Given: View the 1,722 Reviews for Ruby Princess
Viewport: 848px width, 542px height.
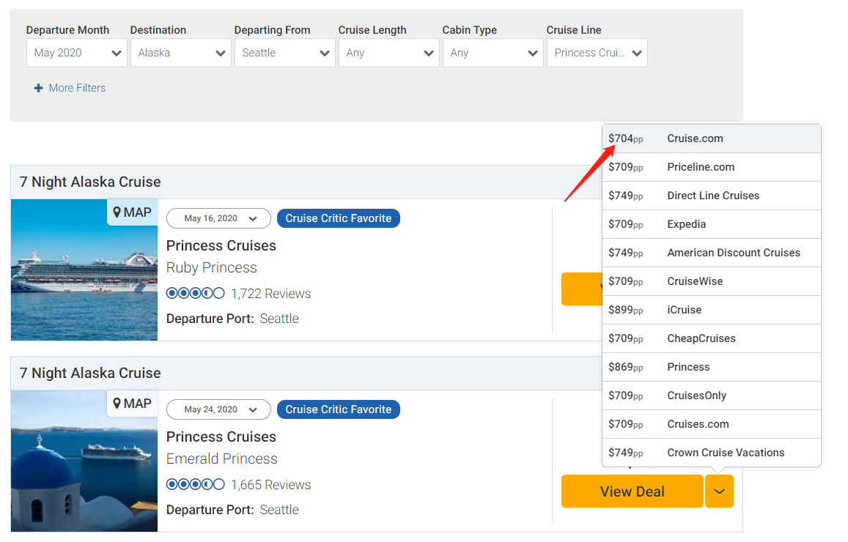Looking at the screenshot, I should tap(271, 294).
